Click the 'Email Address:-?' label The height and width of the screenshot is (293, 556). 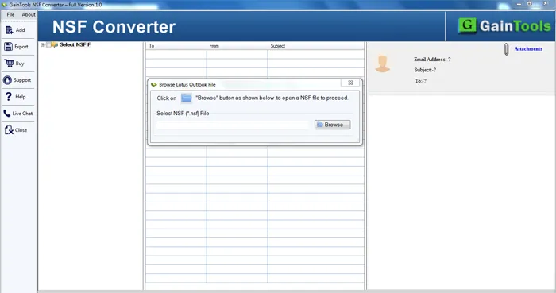432,60
